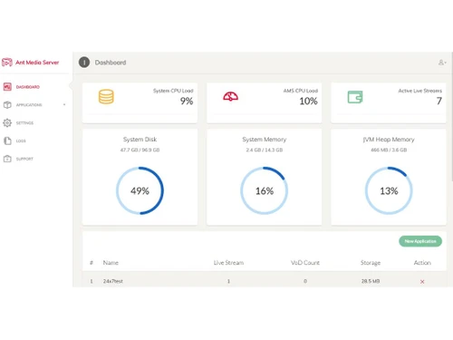Viewport: 453px width, 340px height.
Task: Open the Dashboard menu item
Action: pos(28,87)
